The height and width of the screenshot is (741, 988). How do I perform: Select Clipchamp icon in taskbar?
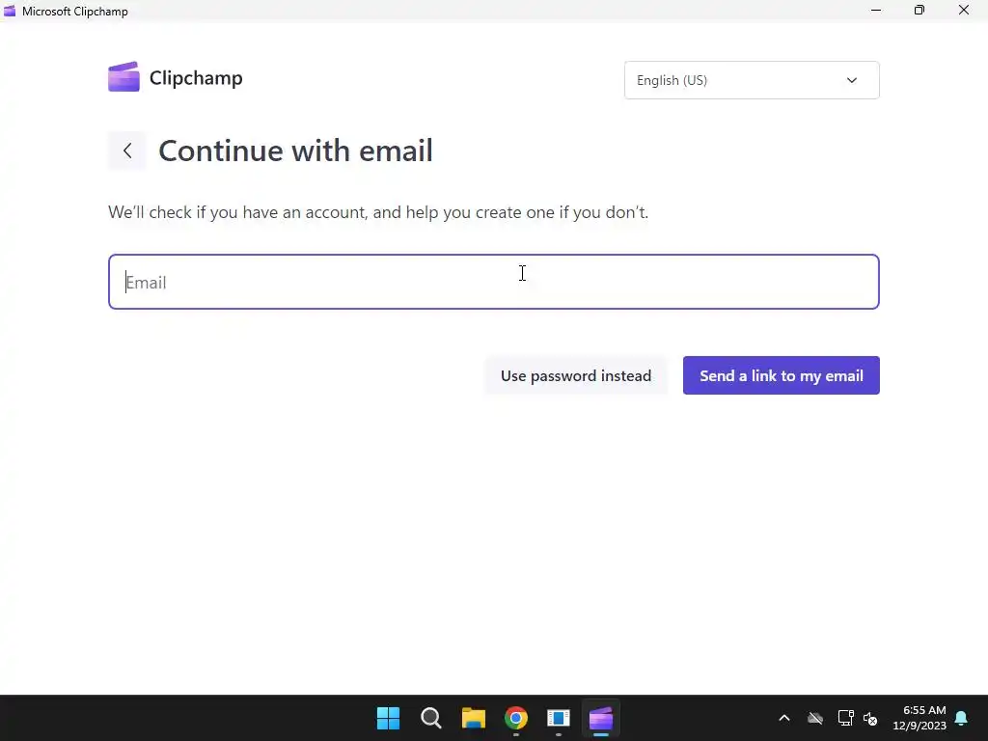point(601,718)
